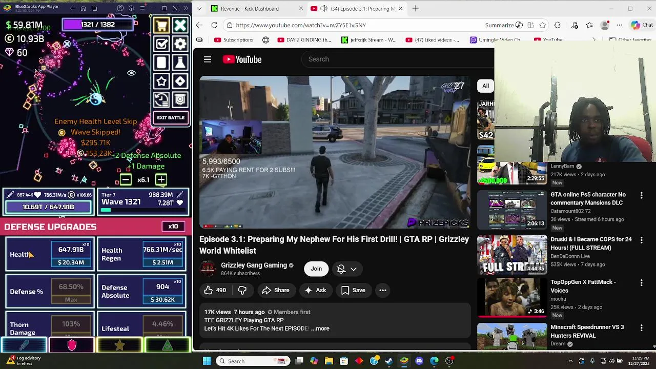Like the video with 490 likes

tap(215, 290)
